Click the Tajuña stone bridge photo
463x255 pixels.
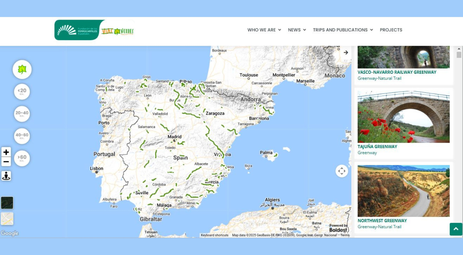pos(403,117)
